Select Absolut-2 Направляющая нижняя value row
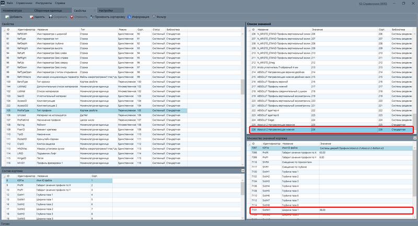The image size is (418, 226). 331,129
